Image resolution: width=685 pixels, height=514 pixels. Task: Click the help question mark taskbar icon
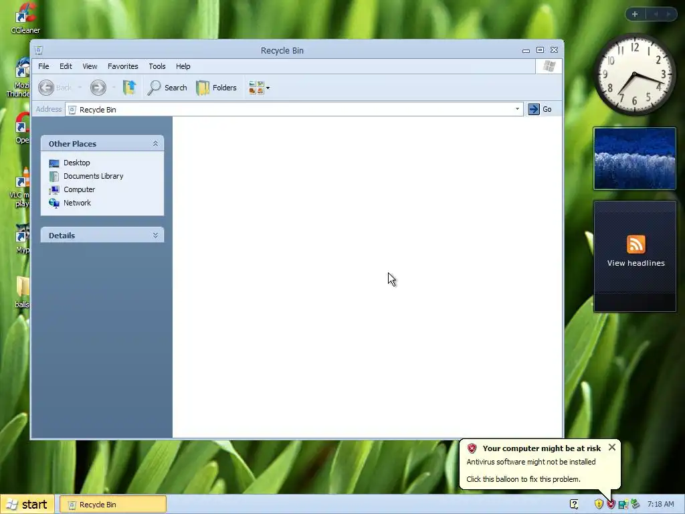pyautogui.click(x=574, y=505)
